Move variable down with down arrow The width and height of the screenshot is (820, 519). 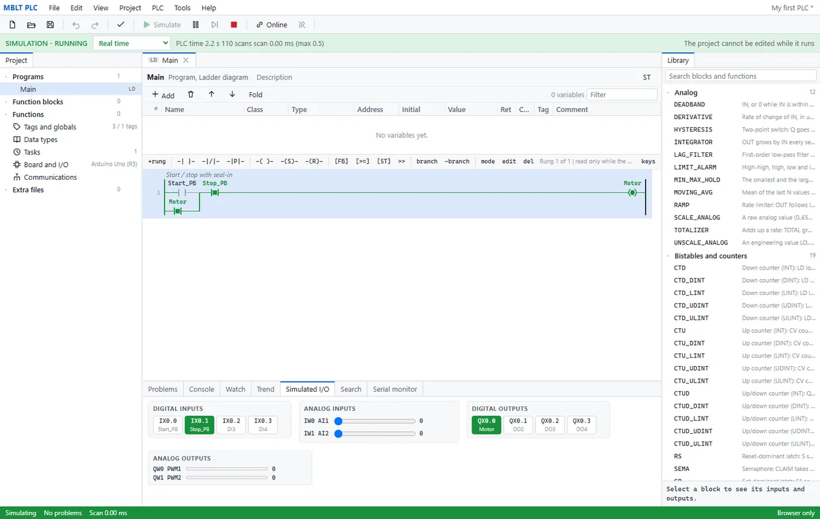(x=232, y=95)
